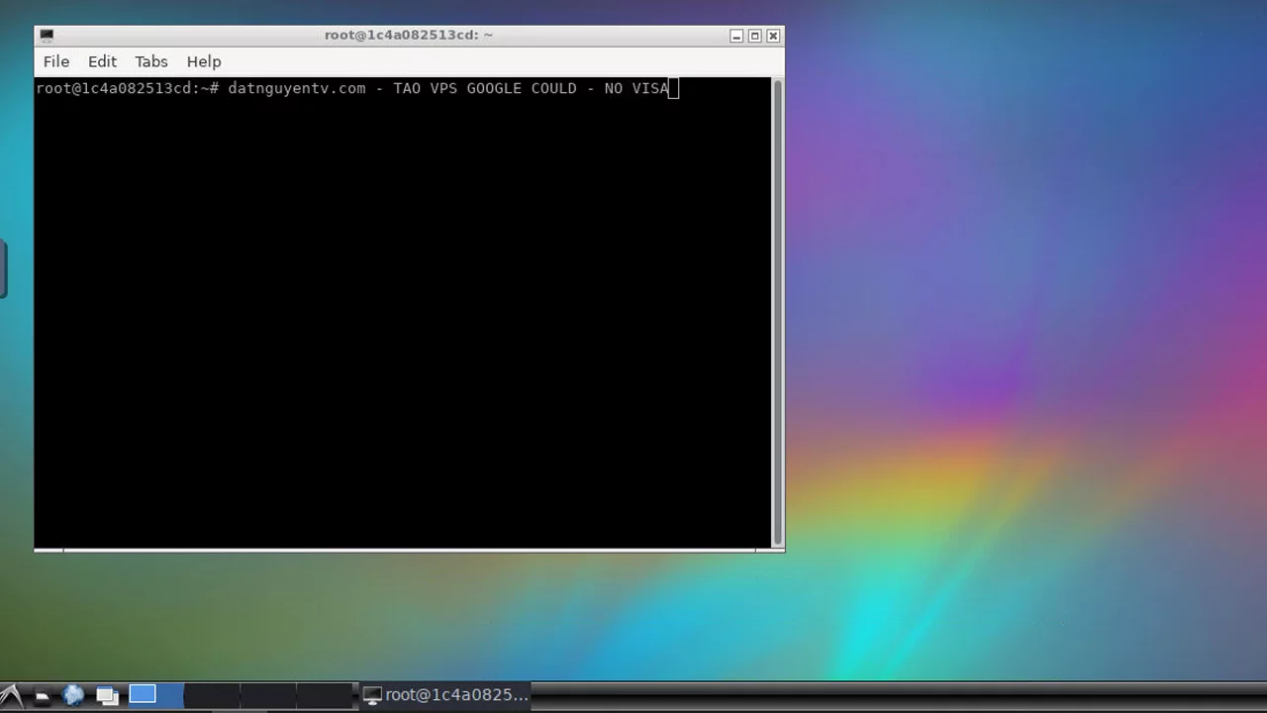Viewport: 1267px width, 713px height.
Task: Minimize the terminal window
Action: (736, 36)
